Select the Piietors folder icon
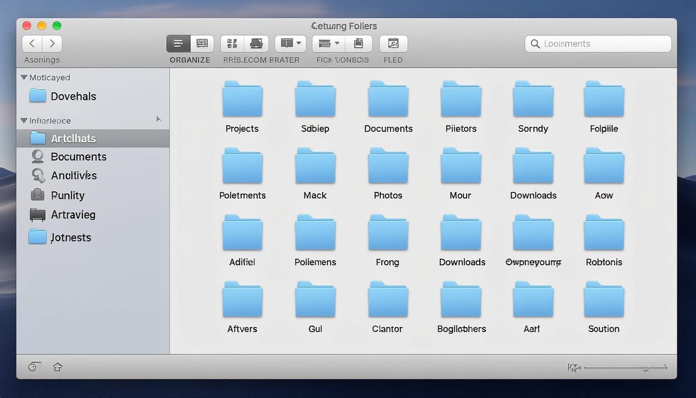Screen dimensions: 696x398 (461, 98)
